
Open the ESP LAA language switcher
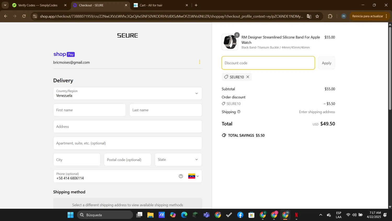point(339,215)
